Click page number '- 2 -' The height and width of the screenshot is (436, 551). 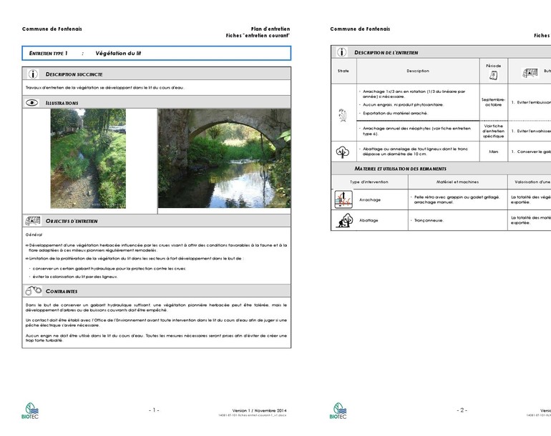462,410
